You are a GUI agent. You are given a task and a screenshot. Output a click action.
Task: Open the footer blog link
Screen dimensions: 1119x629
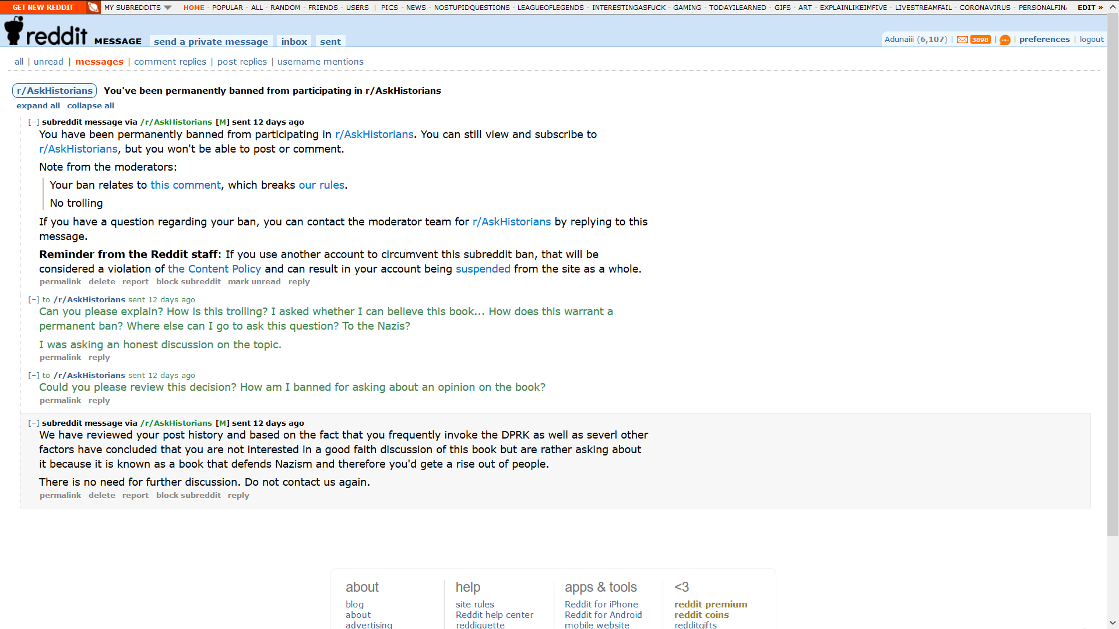point(354,605)
